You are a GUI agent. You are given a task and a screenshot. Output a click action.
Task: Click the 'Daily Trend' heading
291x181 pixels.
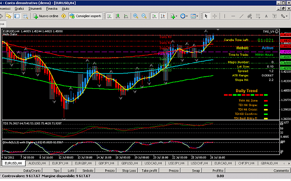[x=246, y=91]
